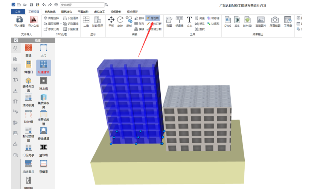Collapse the 临建 component panel
This screenshot has height=189, width=323.
click(x=16, y=40)
